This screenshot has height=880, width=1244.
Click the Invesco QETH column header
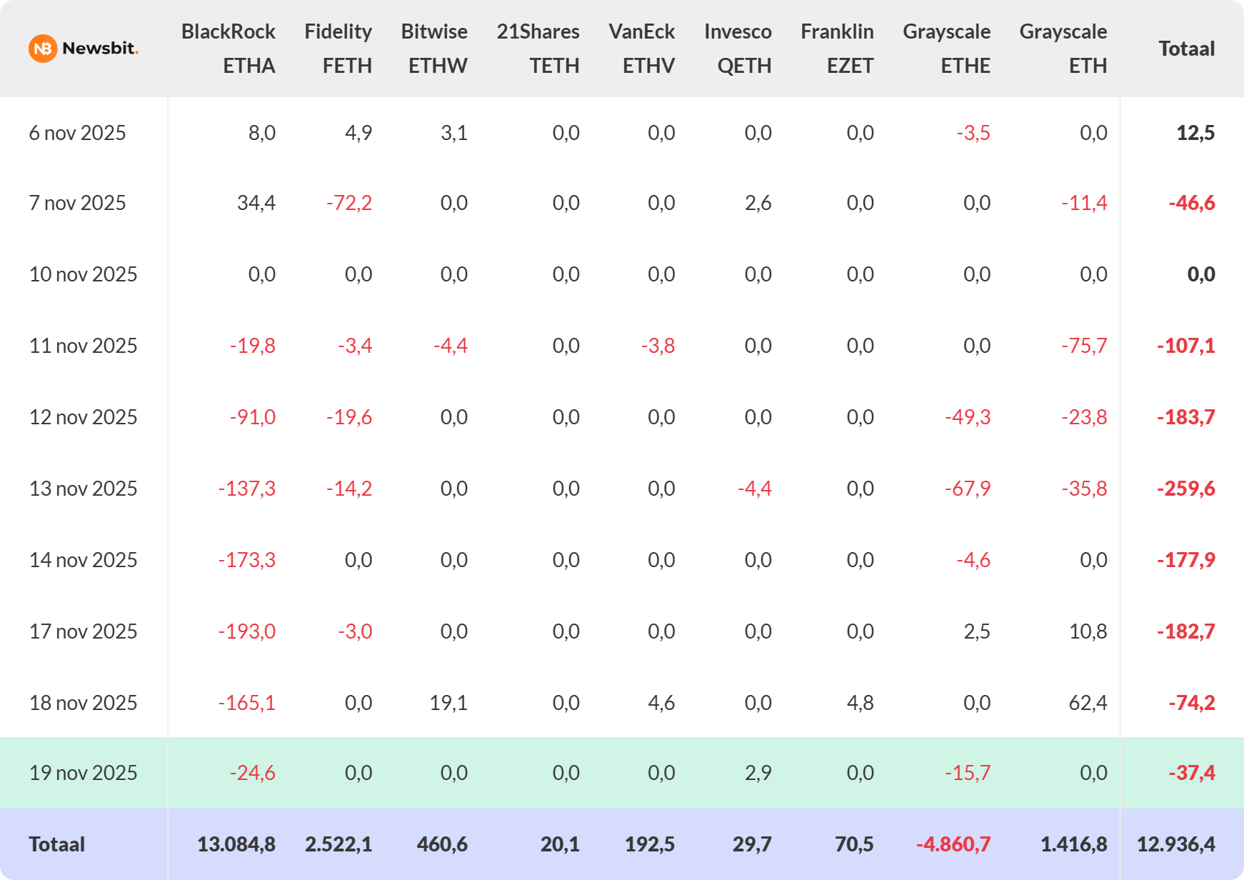coord(738,49)
